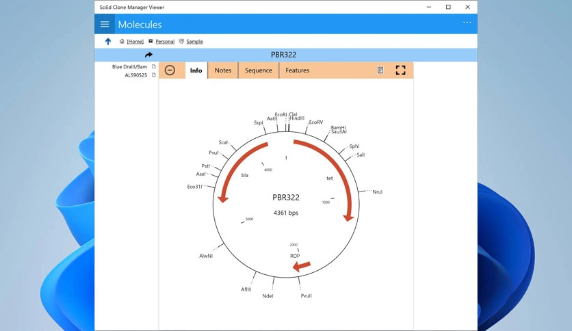The width and height of the screenshot is (572, 331).
Task: Click the 4361 bps size text
Action: [x=286, y=213]
